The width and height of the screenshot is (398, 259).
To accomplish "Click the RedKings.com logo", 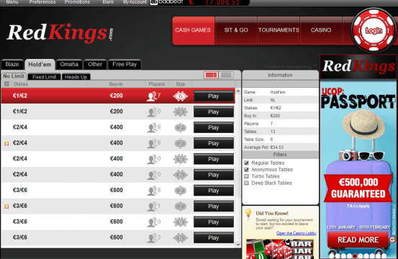I will 60,33.
